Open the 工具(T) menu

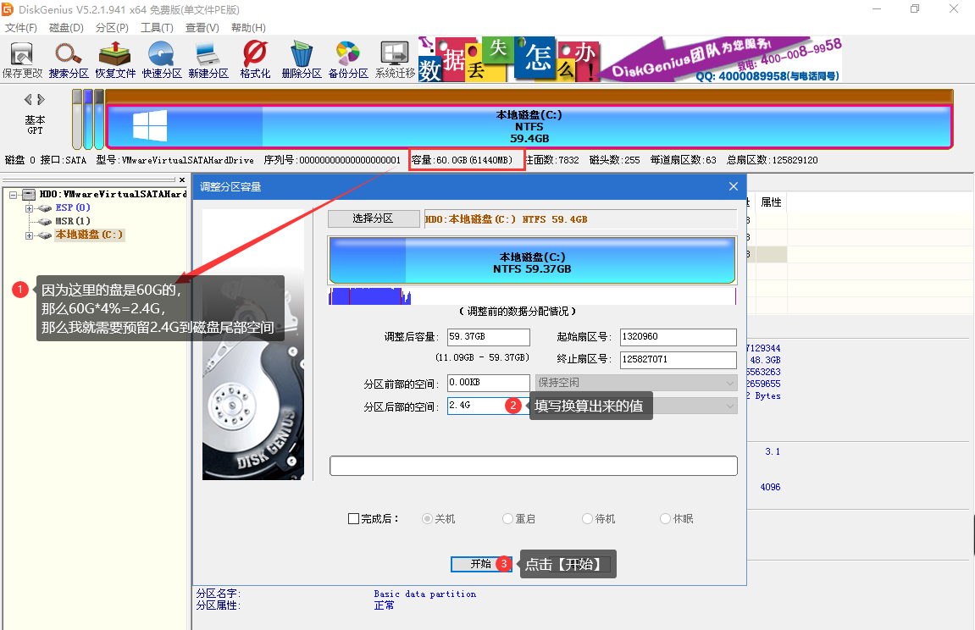157,28
